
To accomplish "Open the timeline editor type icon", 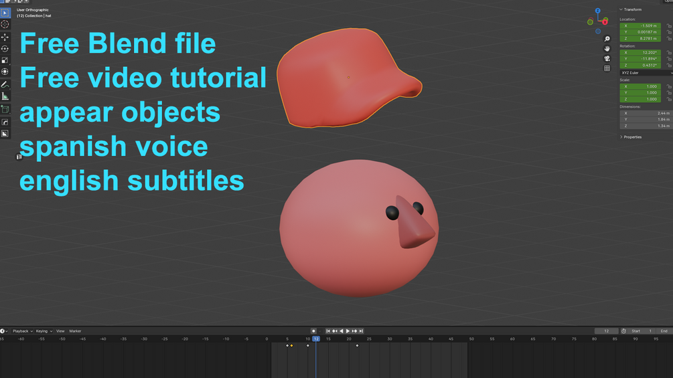I will 3,331.
